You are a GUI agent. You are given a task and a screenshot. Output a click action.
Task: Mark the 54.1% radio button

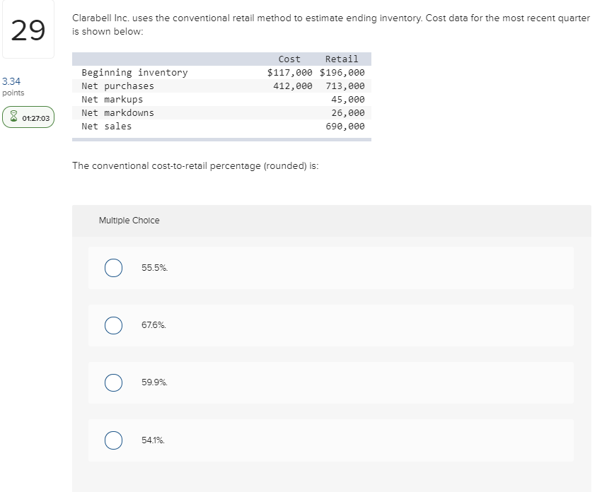point(113,440)
